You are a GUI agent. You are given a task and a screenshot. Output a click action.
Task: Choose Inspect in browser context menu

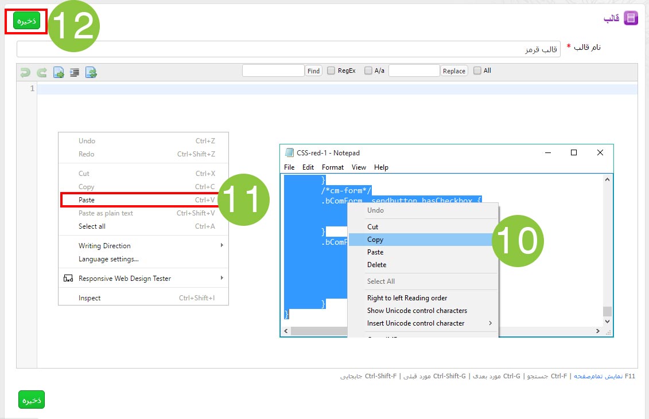[x=143, y=298]
